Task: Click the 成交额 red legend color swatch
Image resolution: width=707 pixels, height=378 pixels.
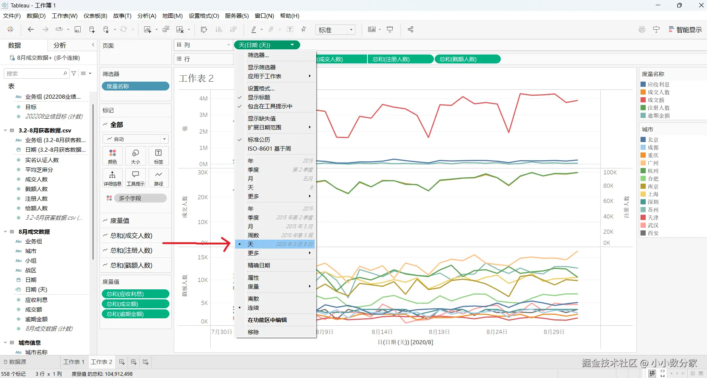Action: (643, 100)
